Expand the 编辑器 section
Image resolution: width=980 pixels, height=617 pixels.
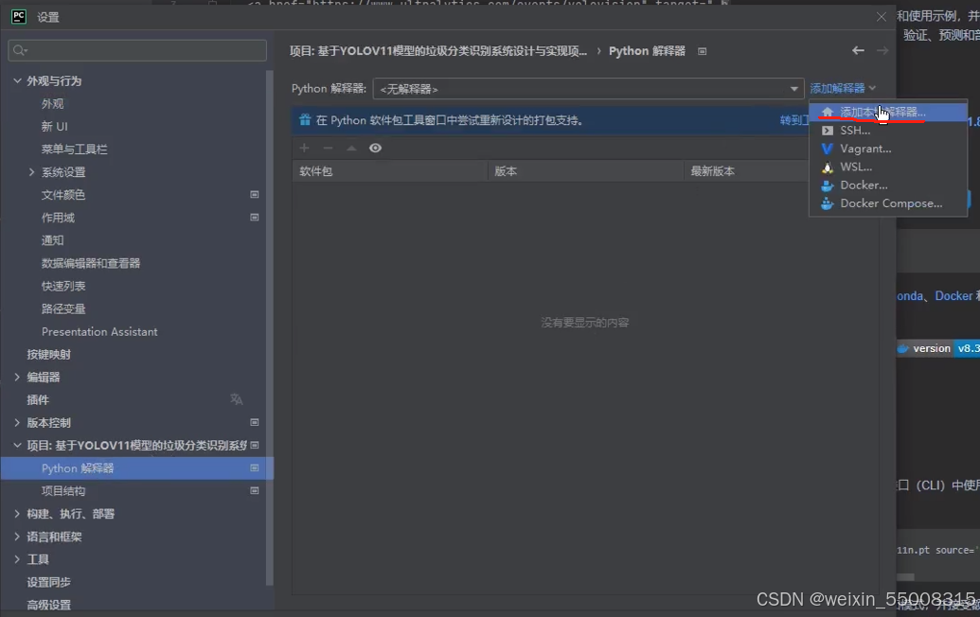click(x=17, y=377)
